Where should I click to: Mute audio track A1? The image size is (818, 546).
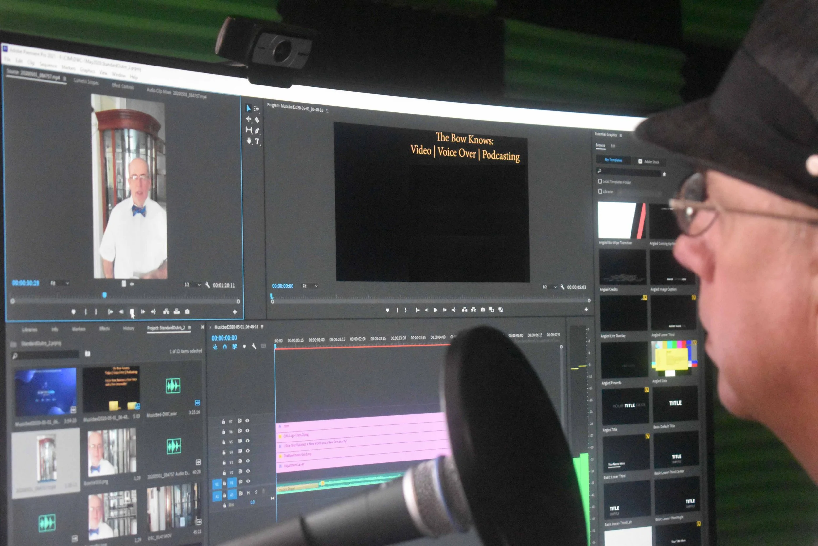(248, 492)
